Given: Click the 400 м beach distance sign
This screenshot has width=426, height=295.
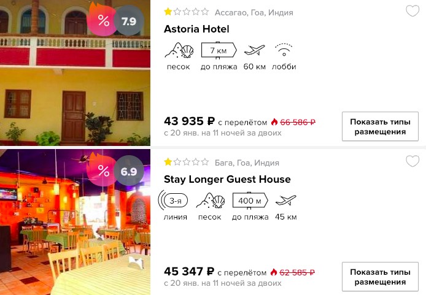Looking at the screenshot, I should click(250, 201).
